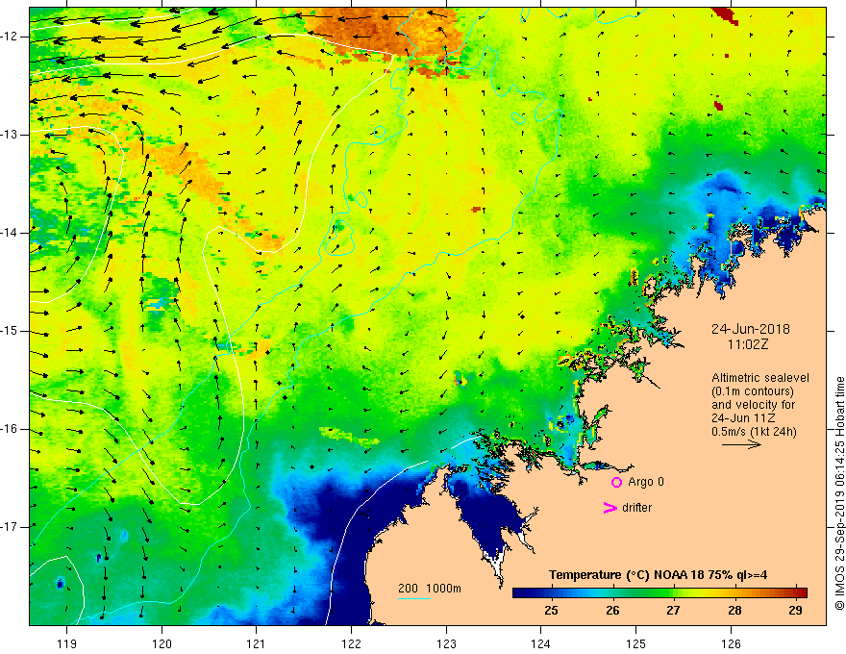Click the magenta drifter arrowhead symbol
Viewport: 846px width, 654px height.
point(610,507)
